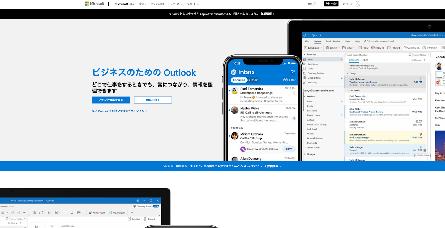Image resolution: width=445 pixels, height=228 pixels.
Task: Select the Focused pill on the phone
Action: tap(239, 80)
